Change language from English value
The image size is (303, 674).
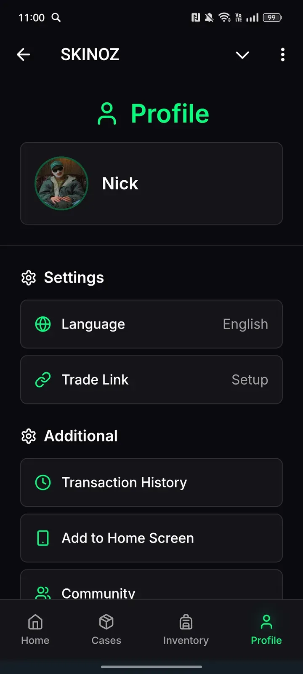(245, 324)
